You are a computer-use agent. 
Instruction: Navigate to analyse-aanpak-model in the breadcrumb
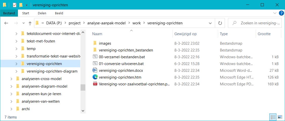(106, 23)
